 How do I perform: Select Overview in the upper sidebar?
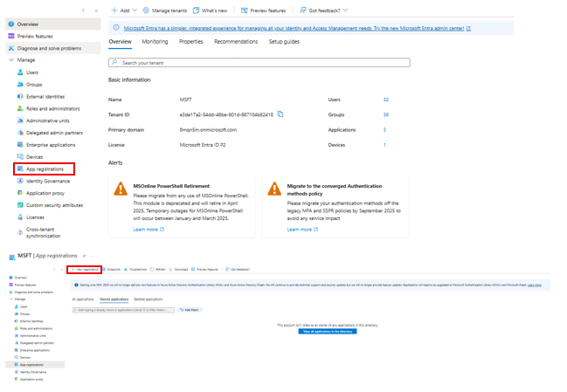[52, 24]
